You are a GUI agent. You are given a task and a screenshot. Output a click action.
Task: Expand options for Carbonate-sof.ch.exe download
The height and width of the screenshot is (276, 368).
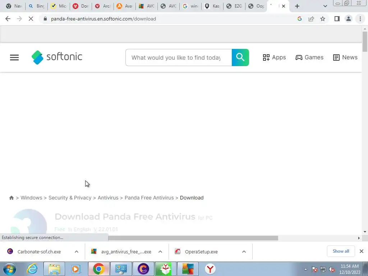(x=77, y=252)
